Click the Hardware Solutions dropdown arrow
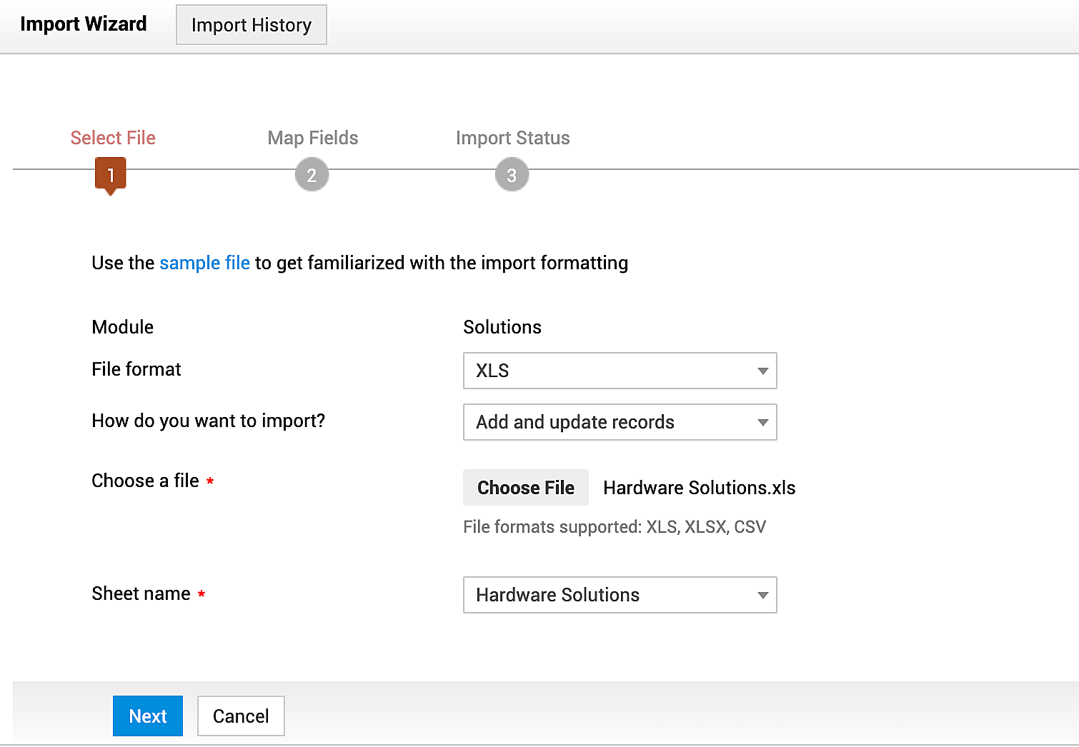Image resolution: width=1079 pixels, height=747 pixels. tap(762, 595)
